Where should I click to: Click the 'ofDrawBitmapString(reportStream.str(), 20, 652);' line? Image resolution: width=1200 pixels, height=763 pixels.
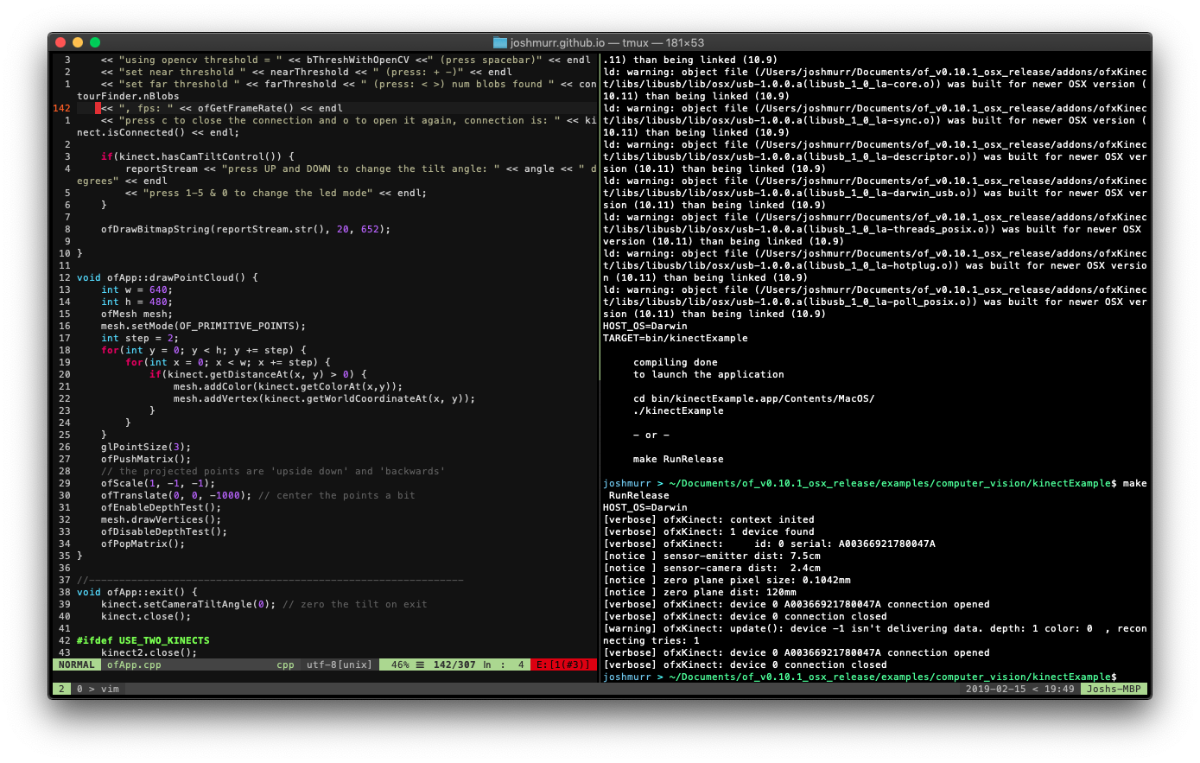pos(245,229)
